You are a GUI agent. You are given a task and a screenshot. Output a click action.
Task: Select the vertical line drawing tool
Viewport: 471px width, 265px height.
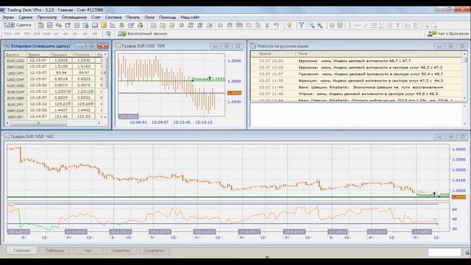350,26
